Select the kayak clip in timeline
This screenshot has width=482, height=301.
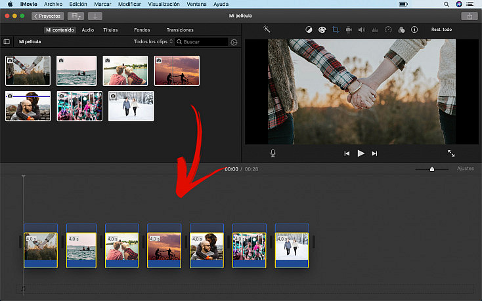point(81,250)
